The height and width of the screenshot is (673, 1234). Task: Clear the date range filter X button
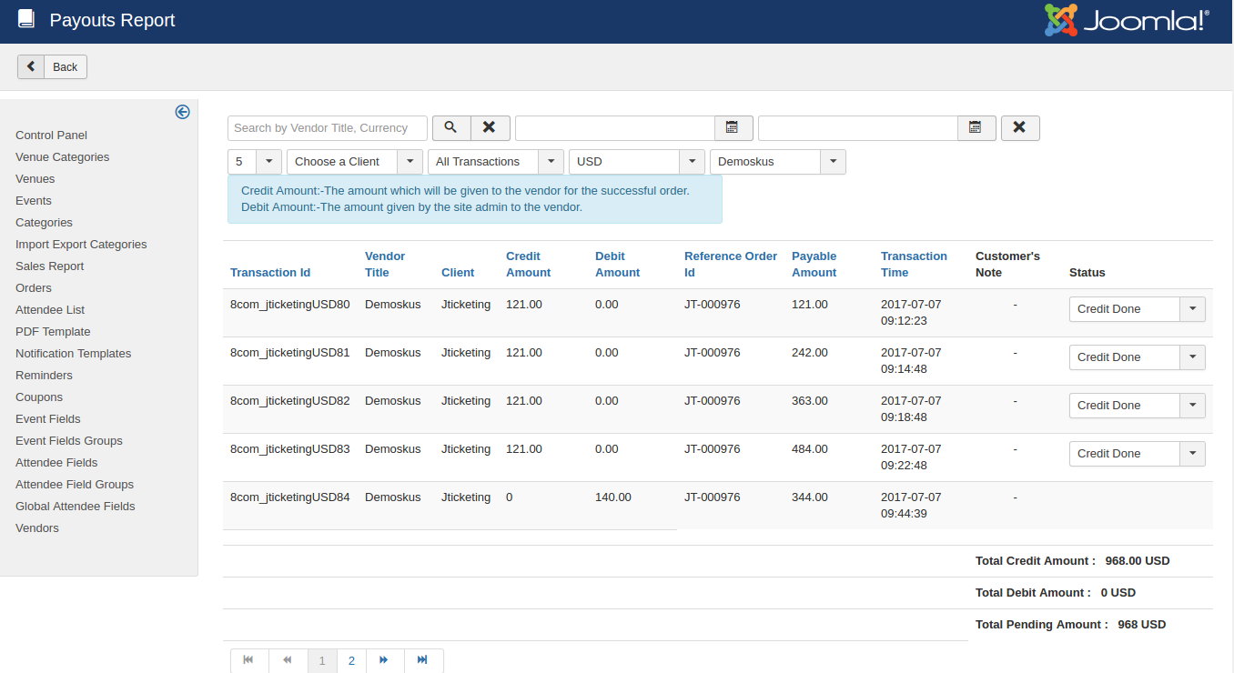[1020, 128]
